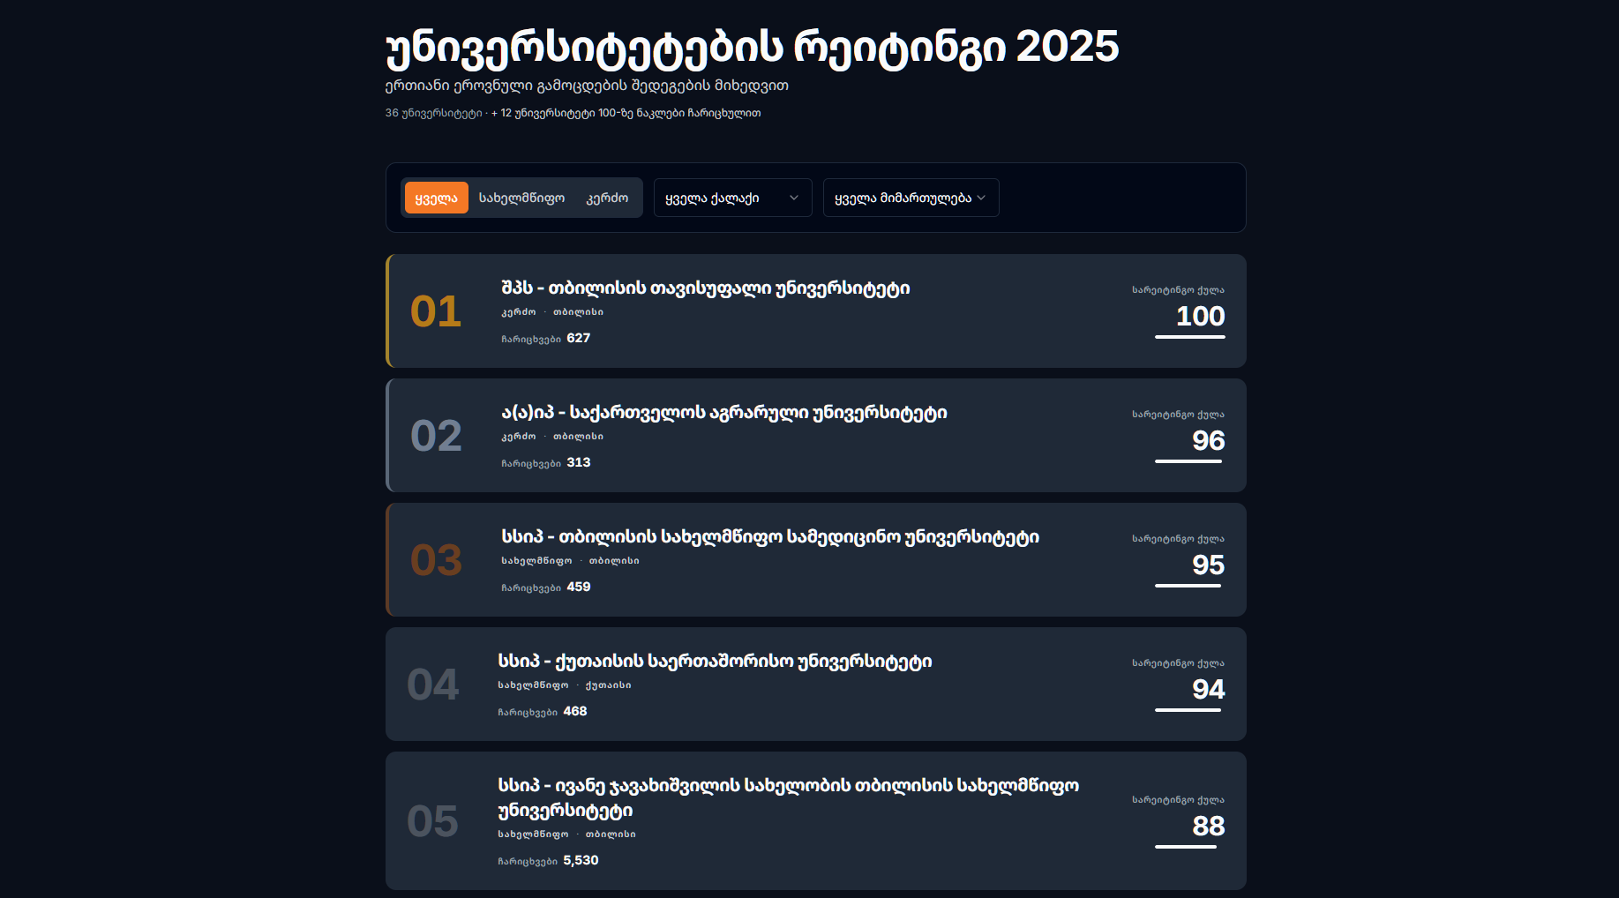Click the bronze 03 rank number
Image resolution: width=1619 pixels, height=898 pixels.
point(436,560)
